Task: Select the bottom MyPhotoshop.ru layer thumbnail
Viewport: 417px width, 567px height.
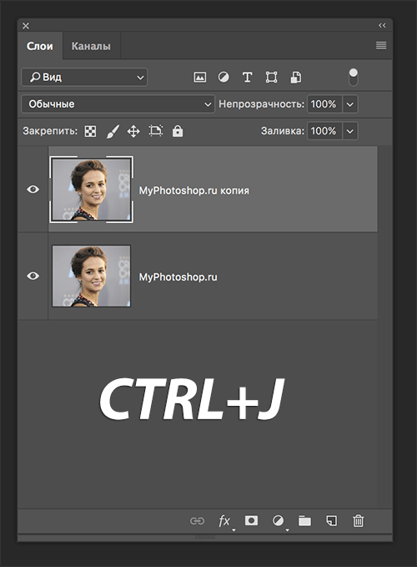Action: (92, 276)
